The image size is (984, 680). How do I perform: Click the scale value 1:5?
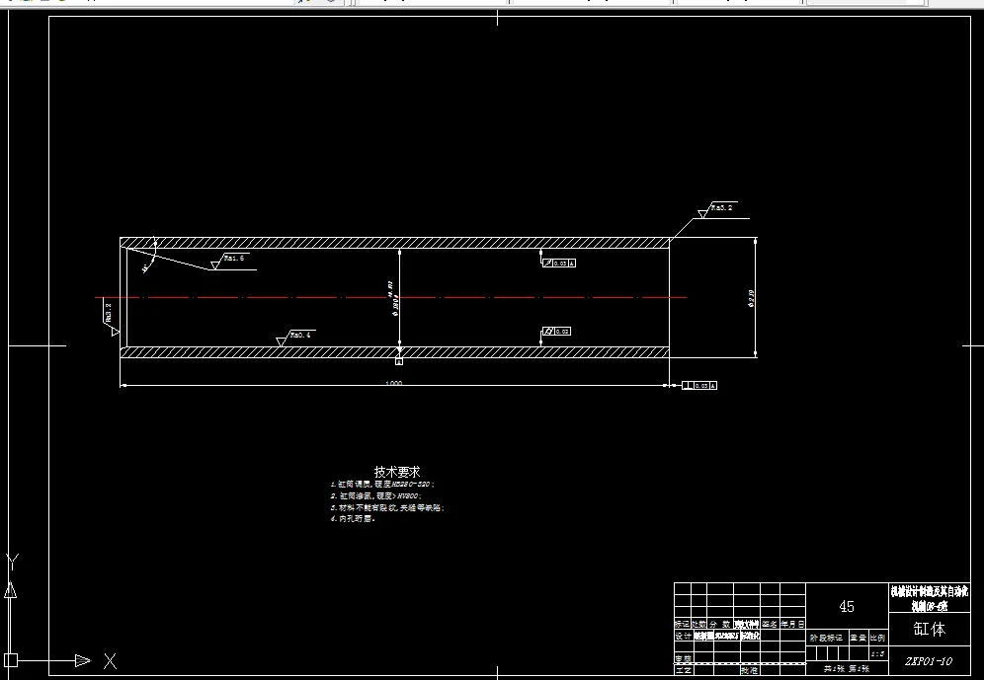tap(878, 654)
